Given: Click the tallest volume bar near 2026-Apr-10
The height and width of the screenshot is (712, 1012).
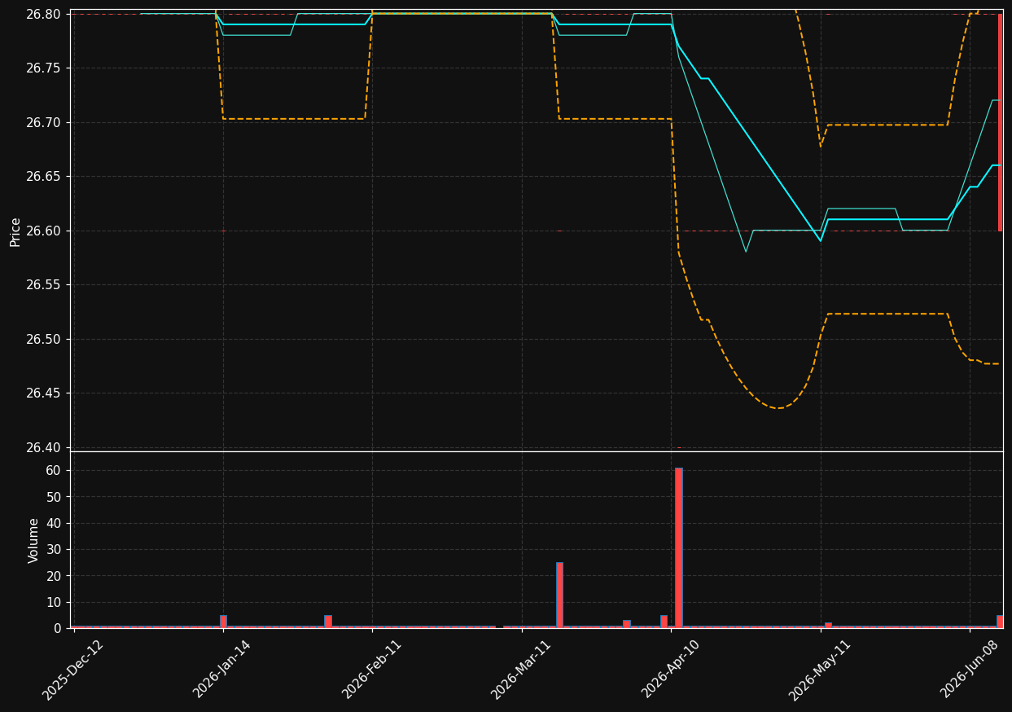Looking at the screenshot, I should 678,547.
